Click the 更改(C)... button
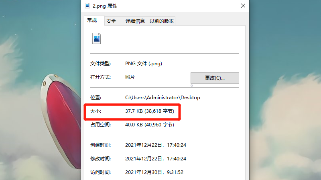This screenshot has height=180, width=321. click(215, 78)
